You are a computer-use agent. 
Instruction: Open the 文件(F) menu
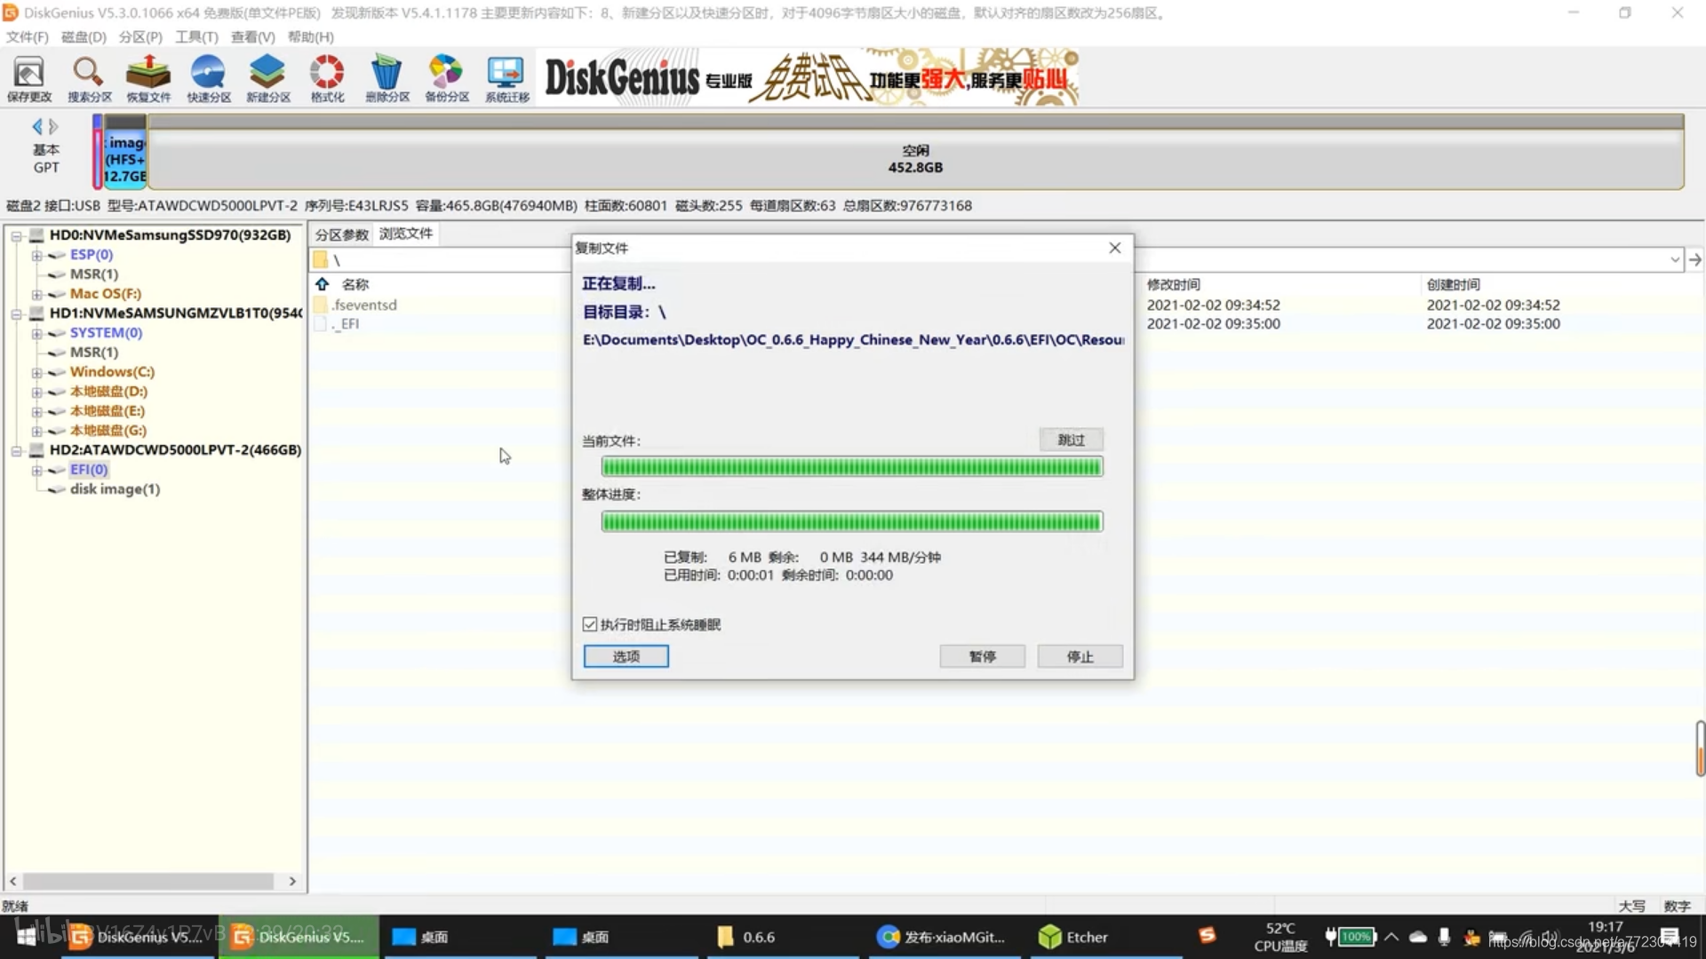click(28, 36)
